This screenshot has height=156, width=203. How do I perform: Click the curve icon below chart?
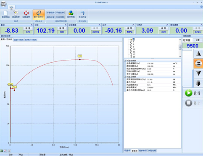coord(5,151)
